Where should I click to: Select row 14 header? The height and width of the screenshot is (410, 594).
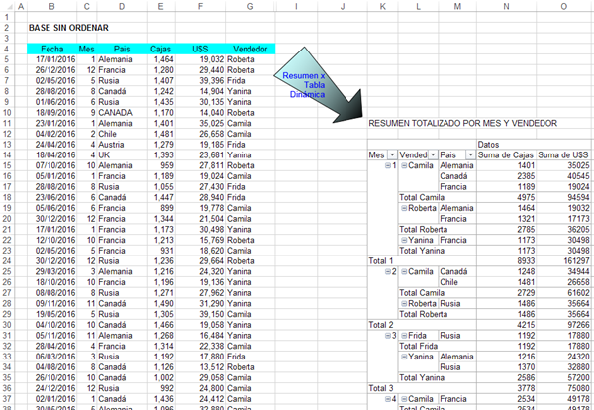(7, 154)
